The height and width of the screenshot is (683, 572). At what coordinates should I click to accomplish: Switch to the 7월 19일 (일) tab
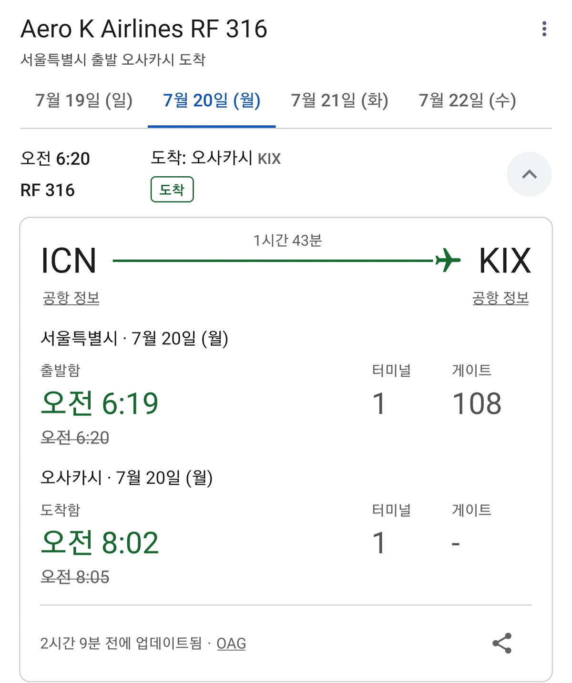coord(84,100)
